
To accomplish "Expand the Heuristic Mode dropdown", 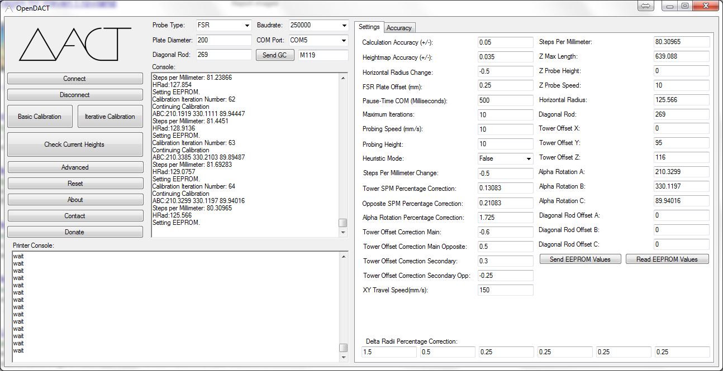I will 529,158.
